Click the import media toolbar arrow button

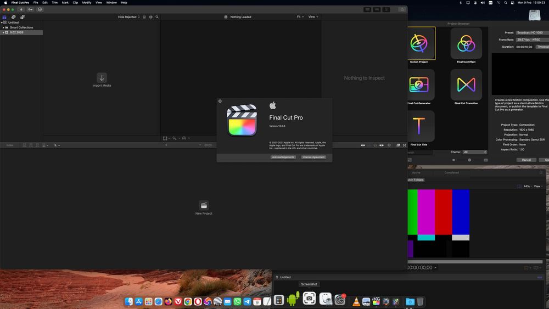21,9
